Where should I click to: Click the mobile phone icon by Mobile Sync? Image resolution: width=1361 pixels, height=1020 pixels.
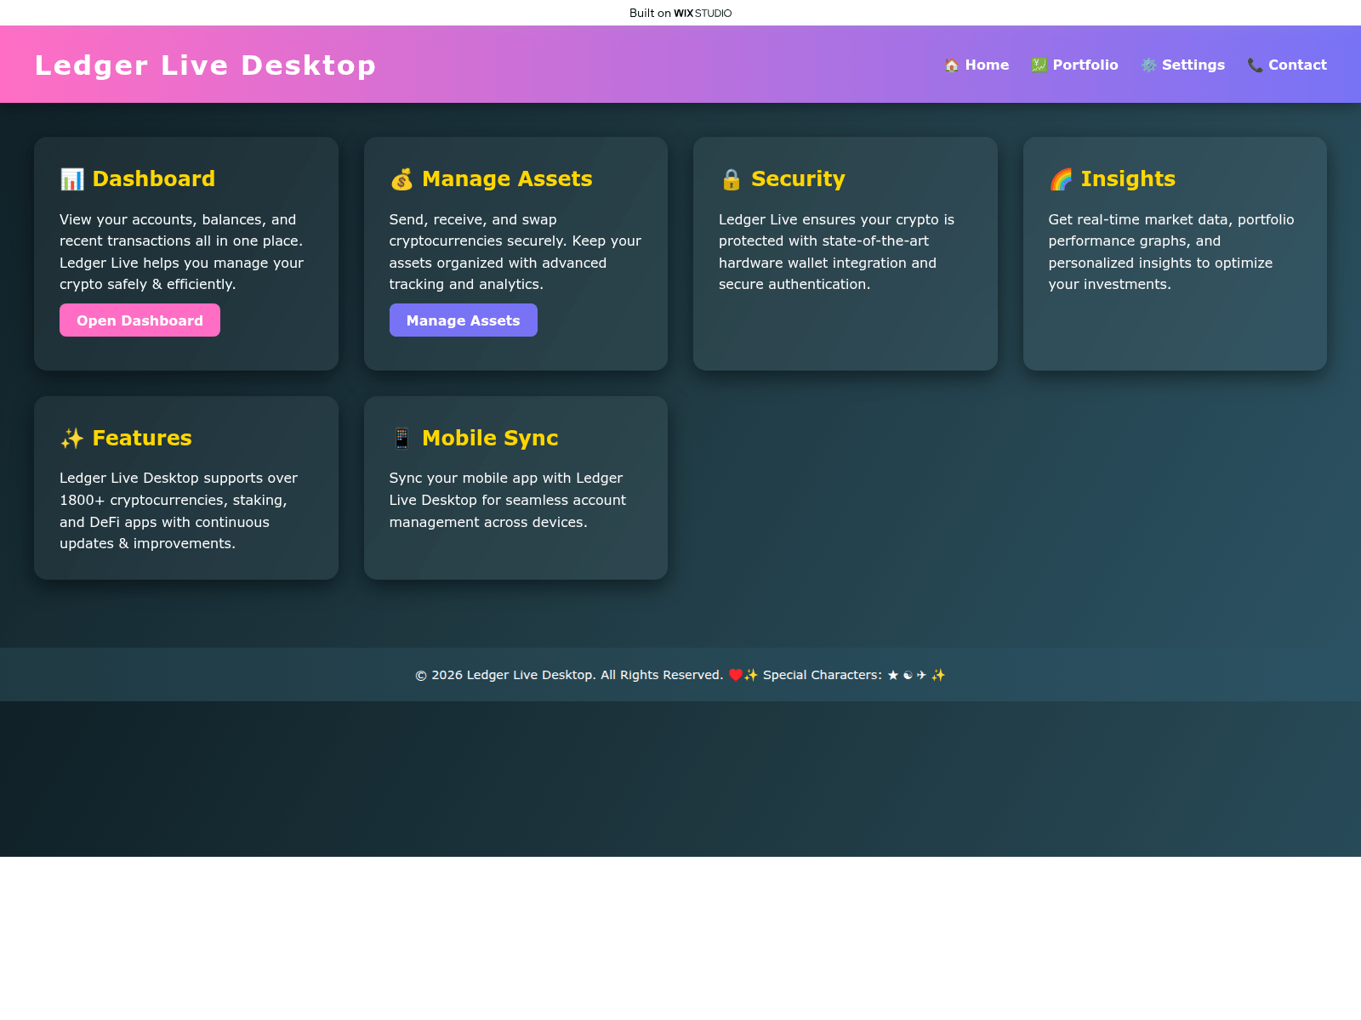401,439
